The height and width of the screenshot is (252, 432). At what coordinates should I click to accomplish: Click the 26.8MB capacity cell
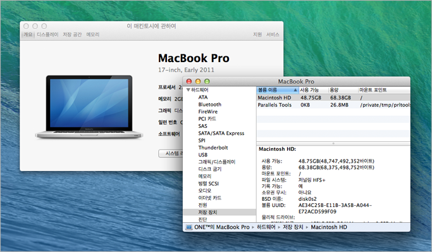tap(339, 104)
